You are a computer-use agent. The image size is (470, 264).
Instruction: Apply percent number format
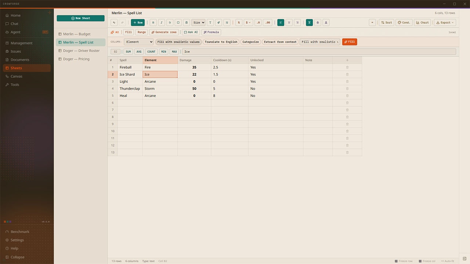(239, 22)
